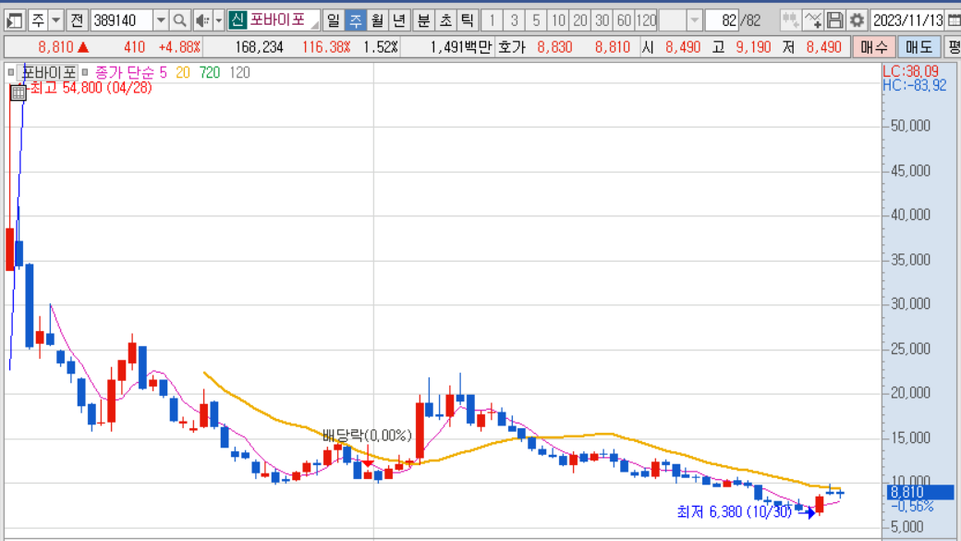Switch to 틱 tick chart
961x541 pixels.
(467, 21)
